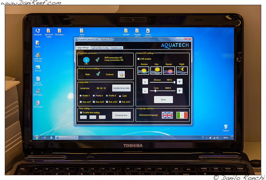Viewport: 266px width, 180px height.
Task: Click the Color temperature slider handle
Action: (155, 91)
